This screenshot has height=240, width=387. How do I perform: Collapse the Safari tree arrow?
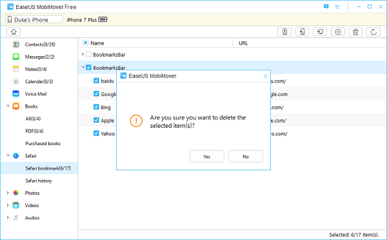[8, 155]
